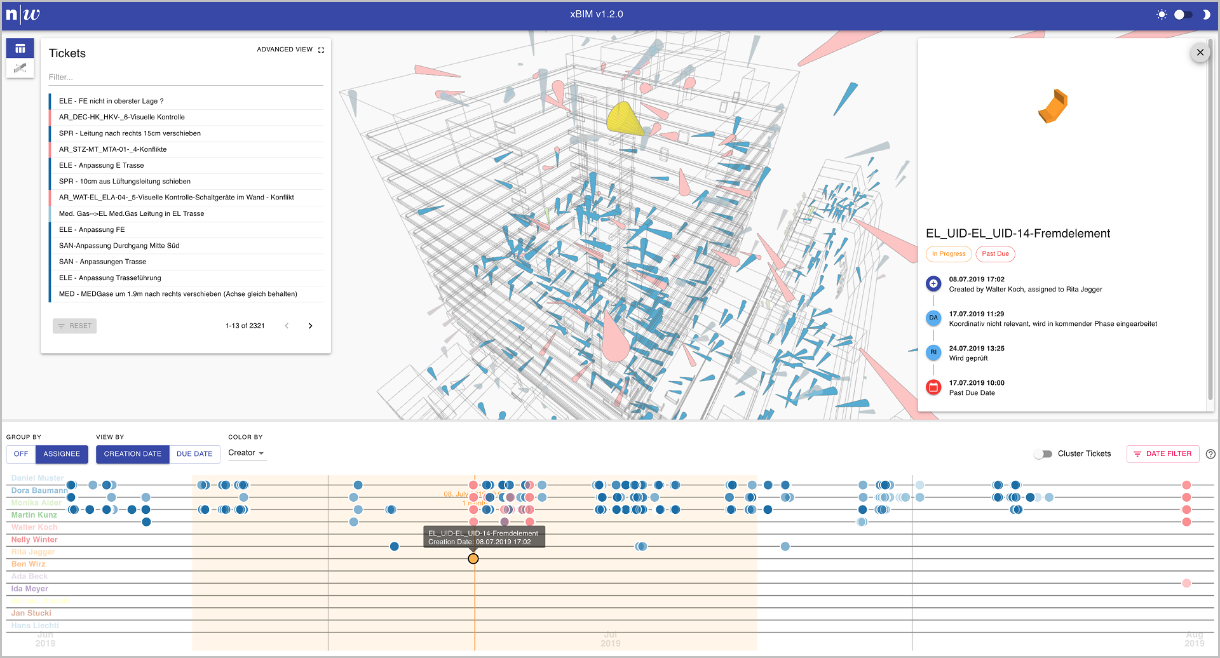The image size is (1220, 658).
Task: Open the Date Filter options
Action: (x=1162, y=454)
